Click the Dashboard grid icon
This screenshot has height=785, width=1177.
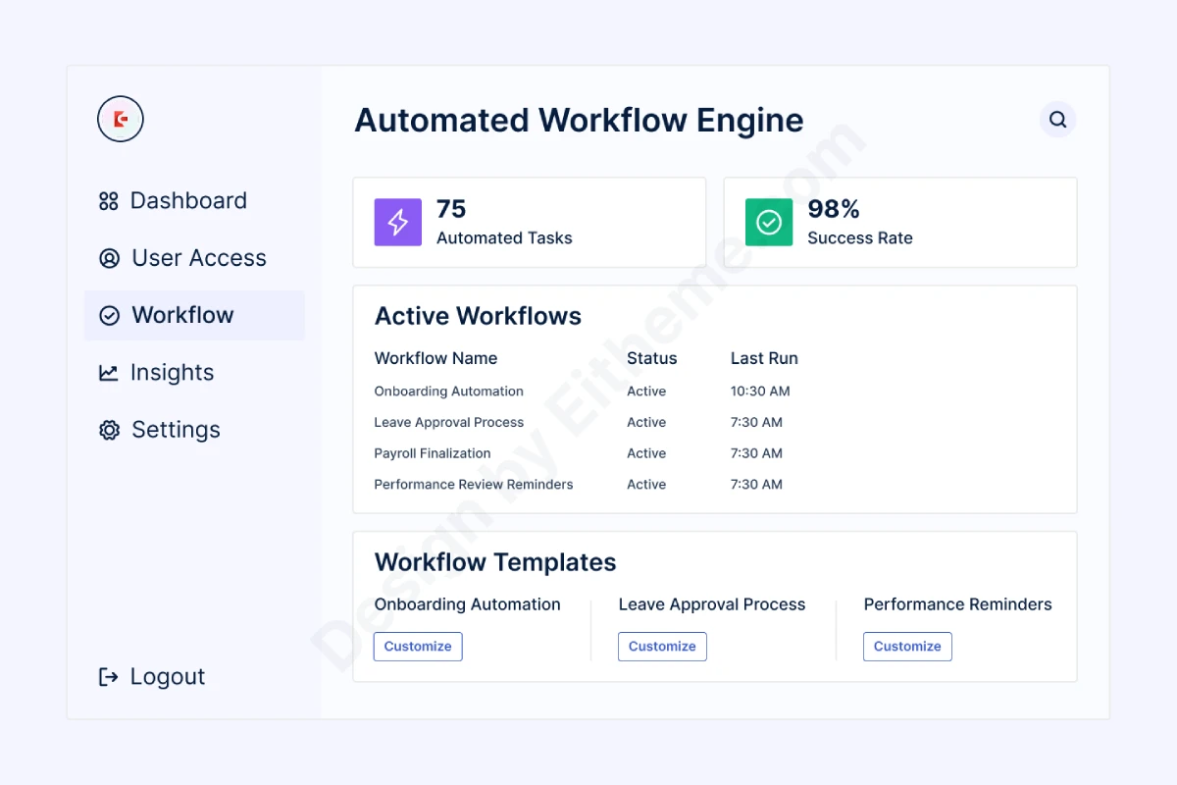[109, 201]
